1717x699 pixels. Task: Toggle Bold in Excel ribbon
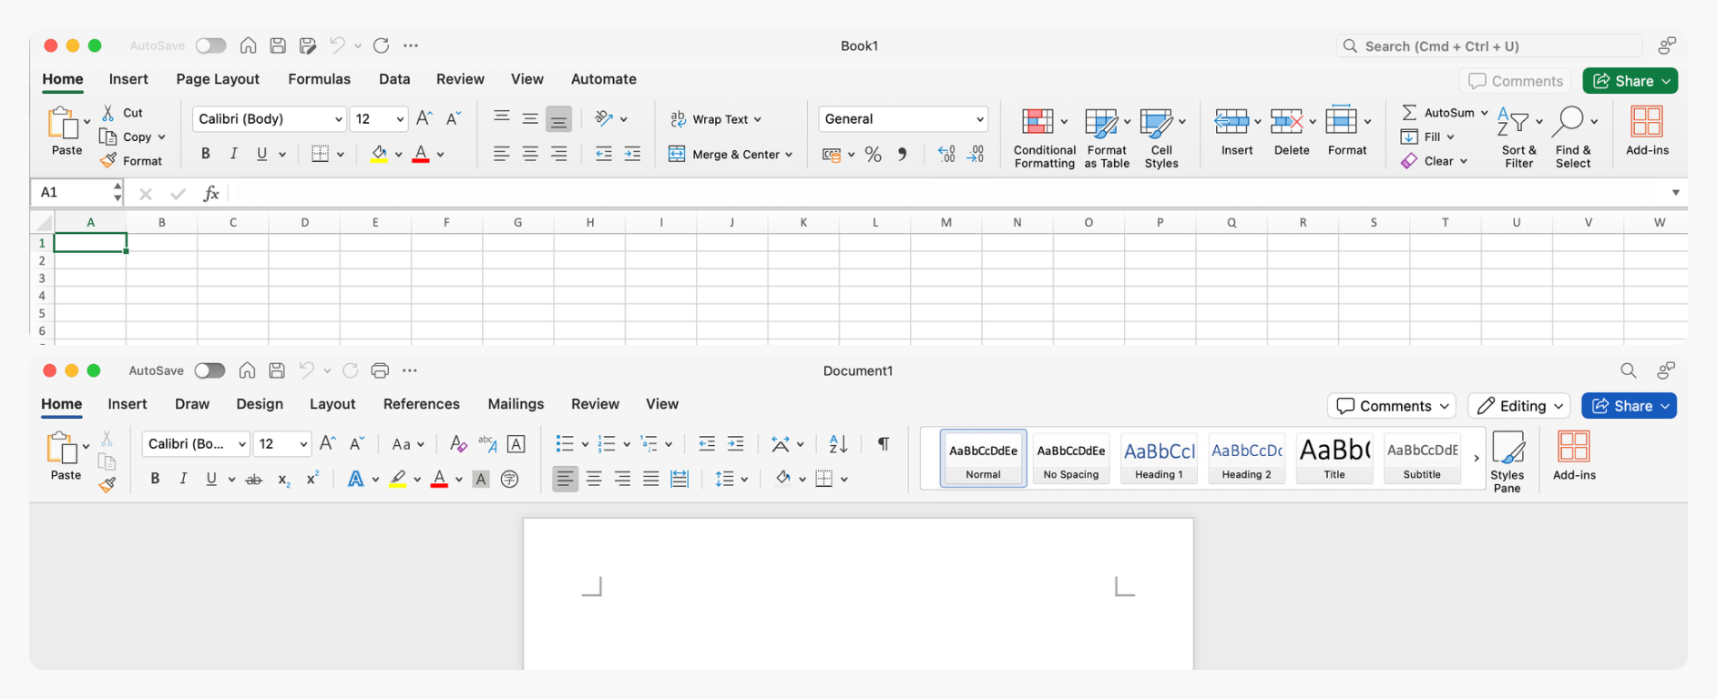click(205, 154)
